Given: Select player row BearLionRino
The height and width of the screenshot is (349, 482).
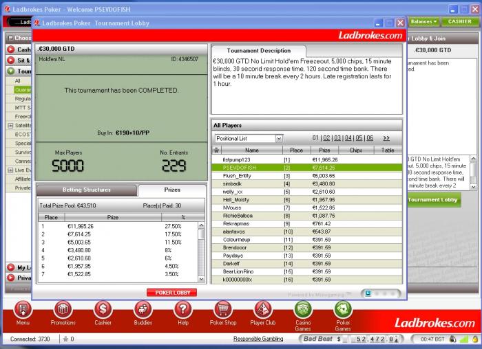Looking at the screenshot, I should [307, 271].
